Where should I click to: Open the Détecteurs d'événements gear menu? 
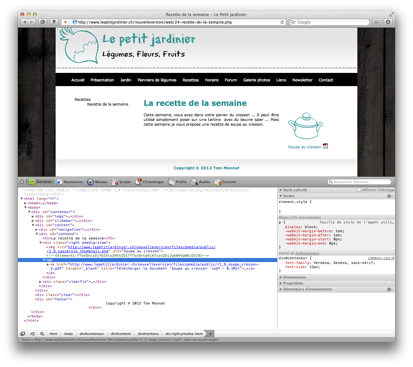coord(390,289)
